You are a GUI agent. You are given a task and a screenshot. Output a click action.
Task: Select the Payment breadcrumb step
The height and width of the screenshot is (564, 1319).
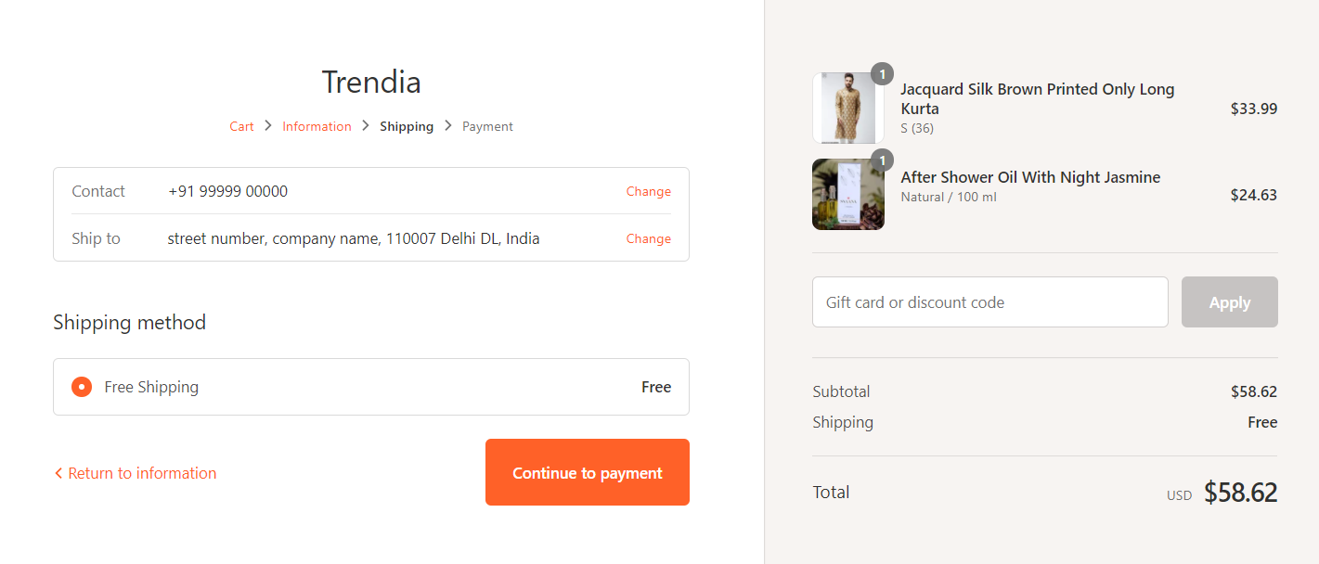pyautogui.click(x=487, y=126)
